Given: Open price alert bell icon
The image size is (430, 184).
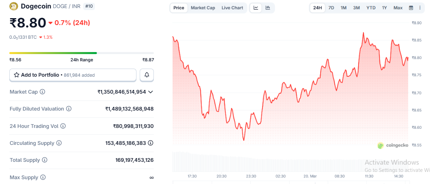Looking at the screenshot, I should [x=147, y=75].
